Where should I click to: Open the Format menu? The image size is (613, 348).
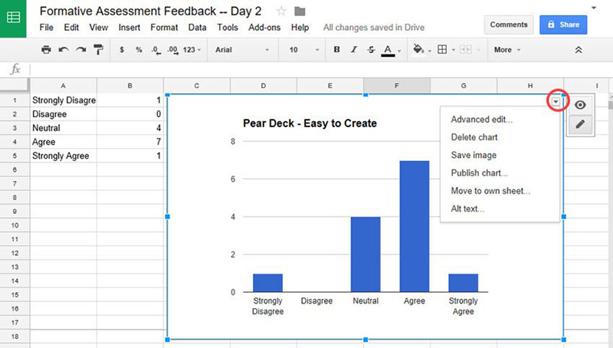point(164,28)
